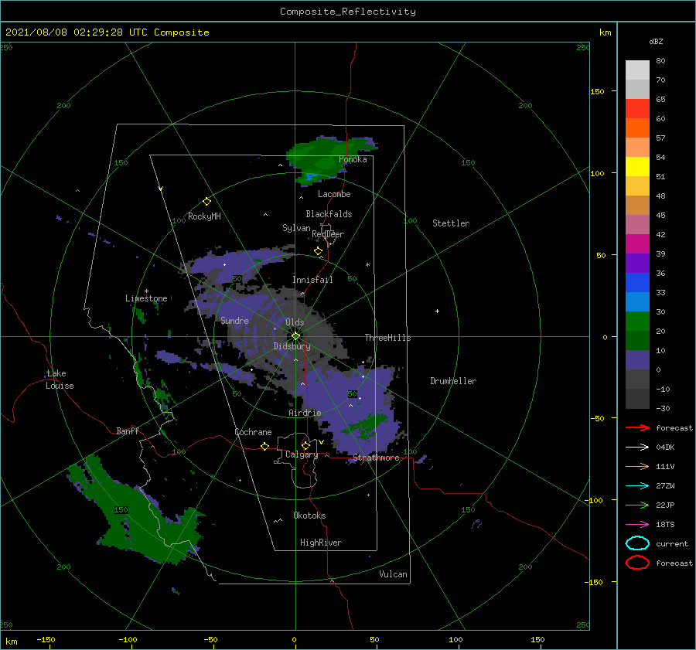Select the white 04DK arrow icon

click(637, 448)
